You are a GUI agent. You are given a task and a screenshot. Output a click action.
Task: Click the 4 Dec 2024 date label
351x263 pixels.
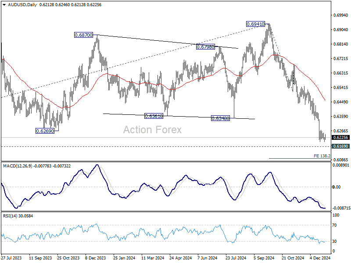tap(320, 258)
